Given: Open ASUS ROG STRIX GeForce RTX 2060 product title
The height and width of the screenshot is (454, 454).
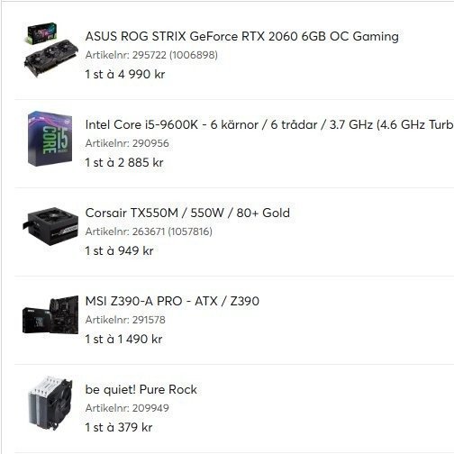Looking at the screenshot, I should pos(242,36).
